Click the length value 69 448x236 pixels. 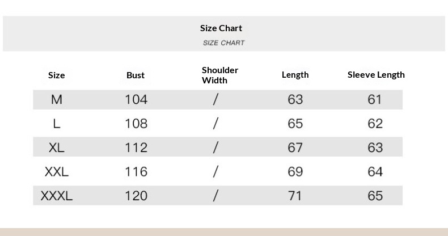[x=295, y=171]
